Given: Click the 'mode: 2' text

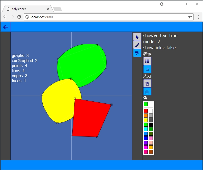Looking at the screenshot, I should pos(152,42).
